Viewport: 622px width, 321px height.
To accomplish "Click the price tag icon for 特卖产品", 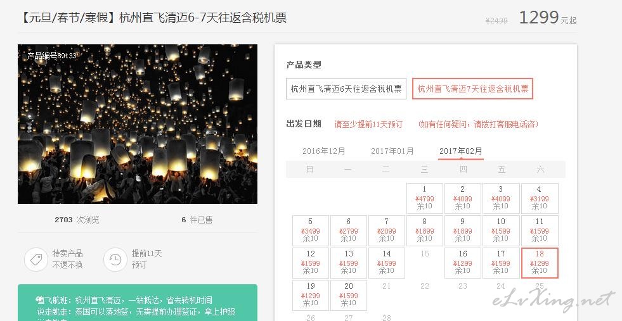I will tap(36, 260).
